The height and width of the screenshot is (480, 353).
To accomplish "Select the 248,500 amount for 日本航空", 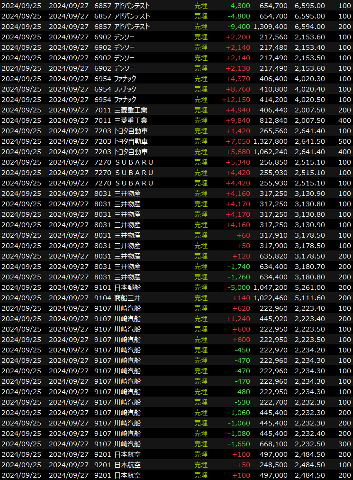I will (x=273, y=465).
